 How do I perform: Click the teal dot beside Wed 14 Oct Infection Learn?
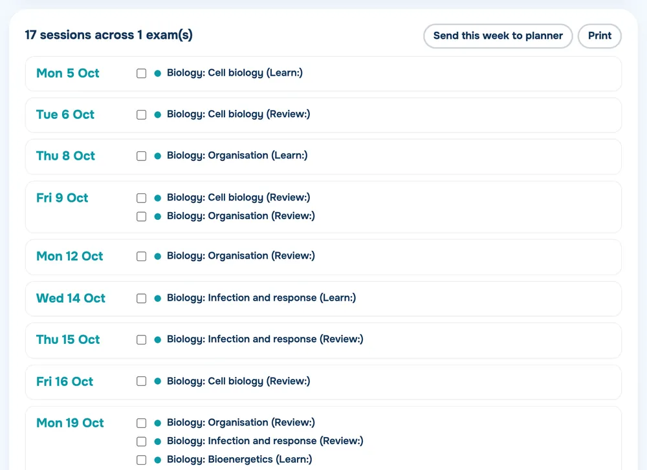click(158, 299)
